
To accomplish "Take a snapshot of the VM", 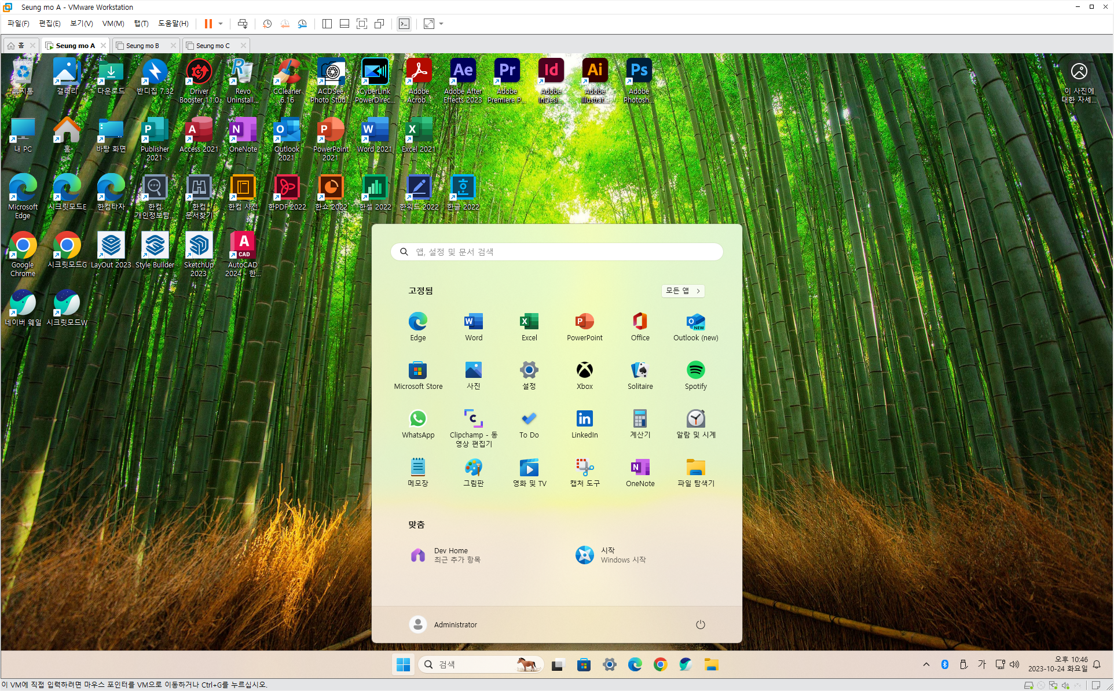I will (267, 24).
